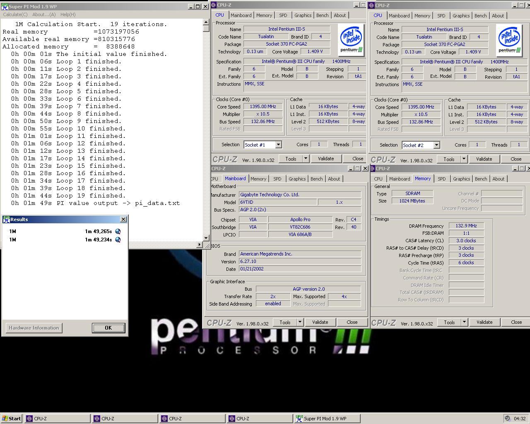Click OK in the Results dialog
530x424 pixels.
[108, 328]
